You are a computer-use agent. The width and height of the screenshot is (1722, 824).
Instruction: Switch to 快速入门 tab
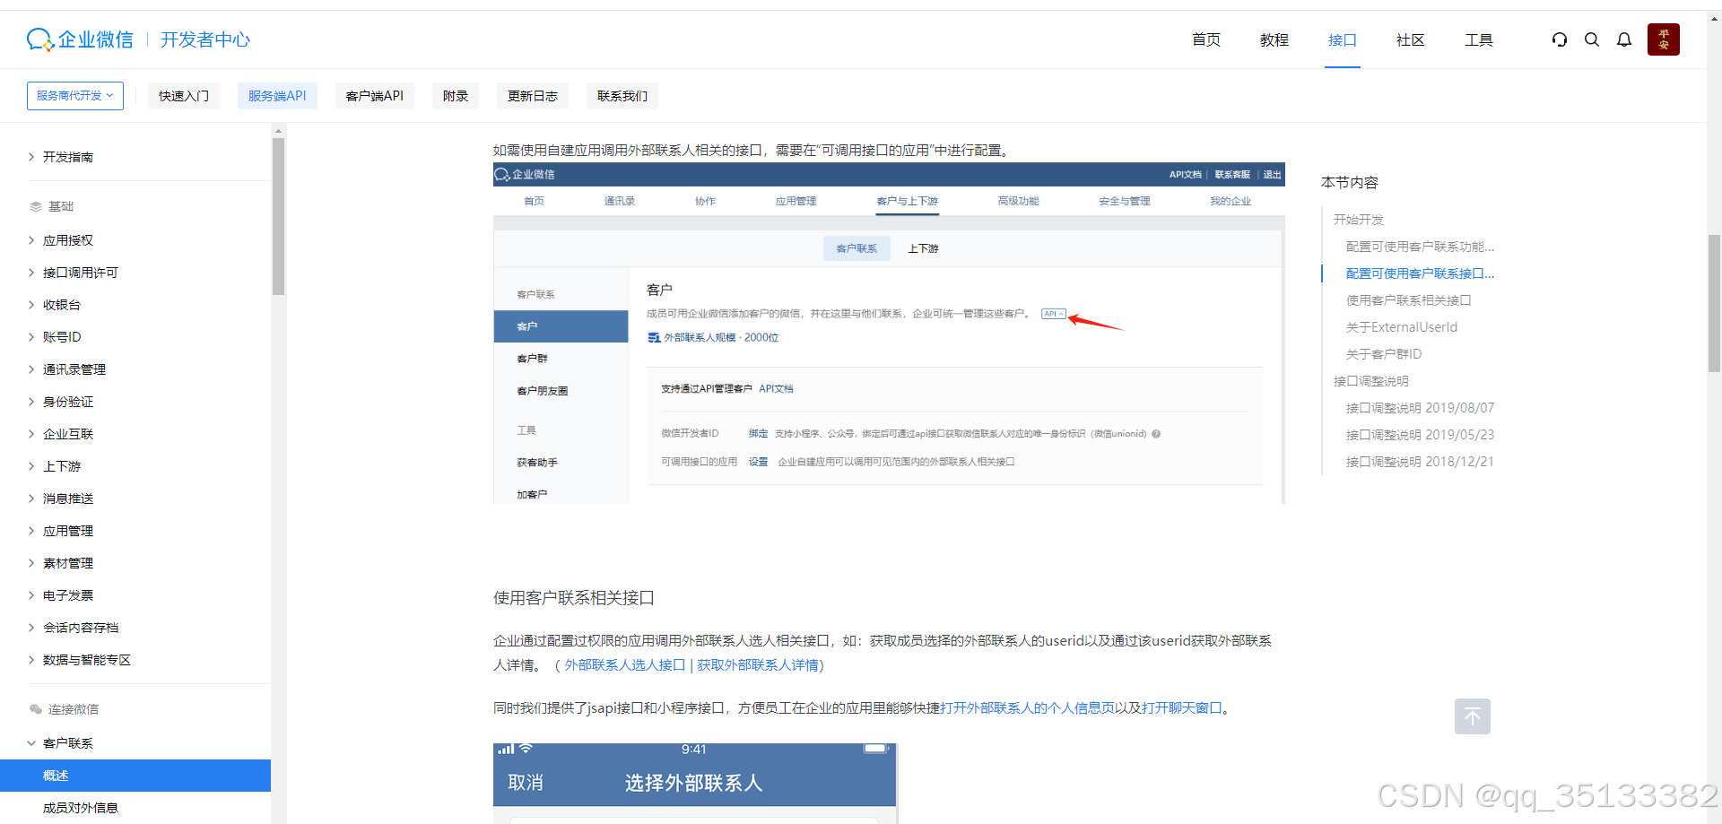click(x=184, y=96)
